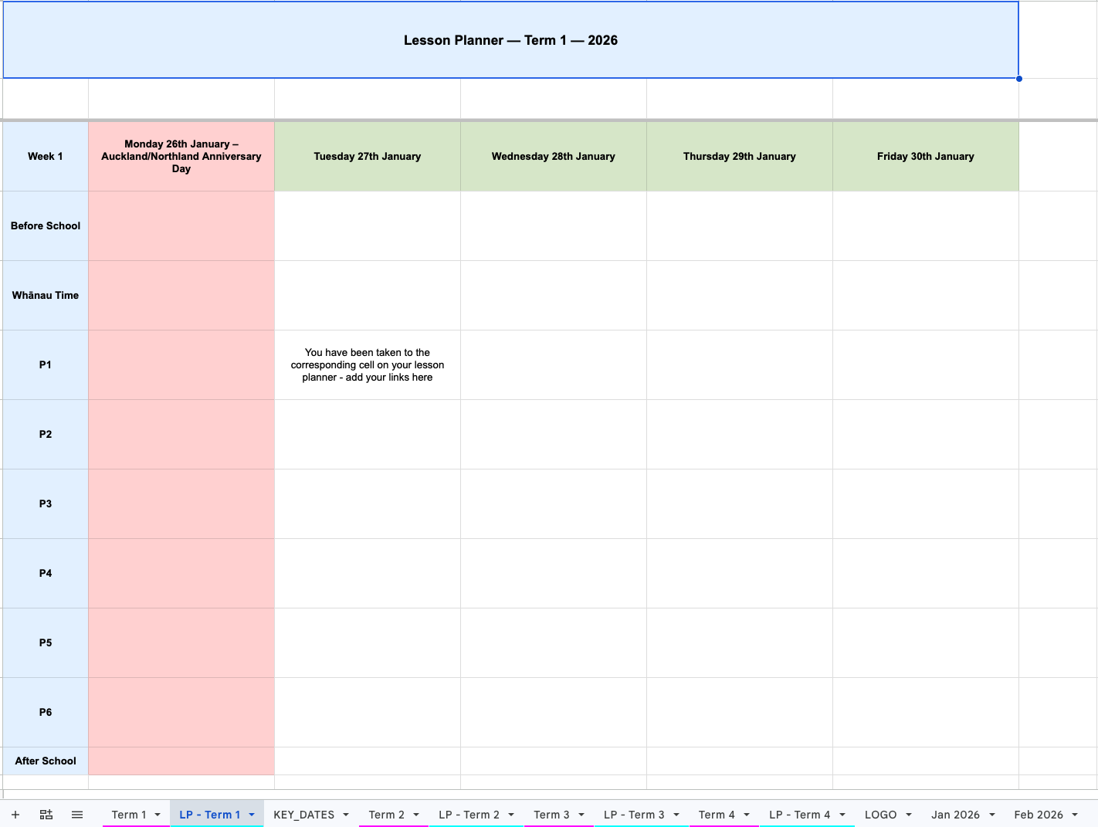Select the Thursday 29th January header cell

pos(740,156)
